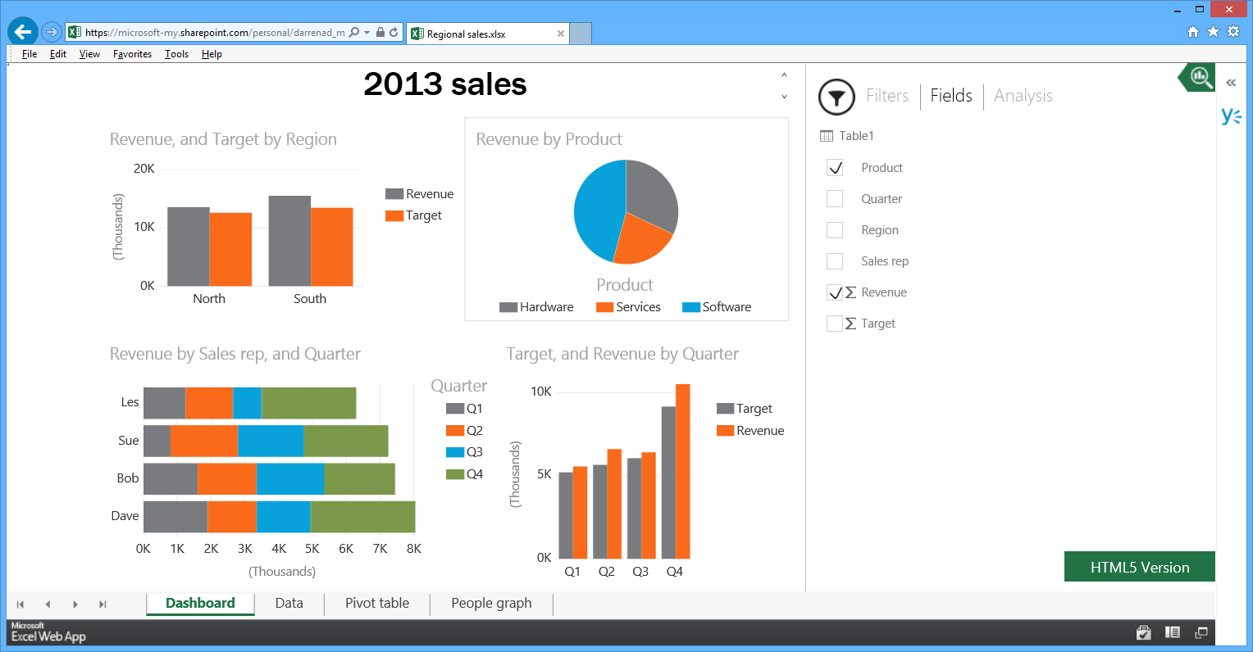Check the Region field checkbox
1253x652 pixels.
click(x=835, y=230)
